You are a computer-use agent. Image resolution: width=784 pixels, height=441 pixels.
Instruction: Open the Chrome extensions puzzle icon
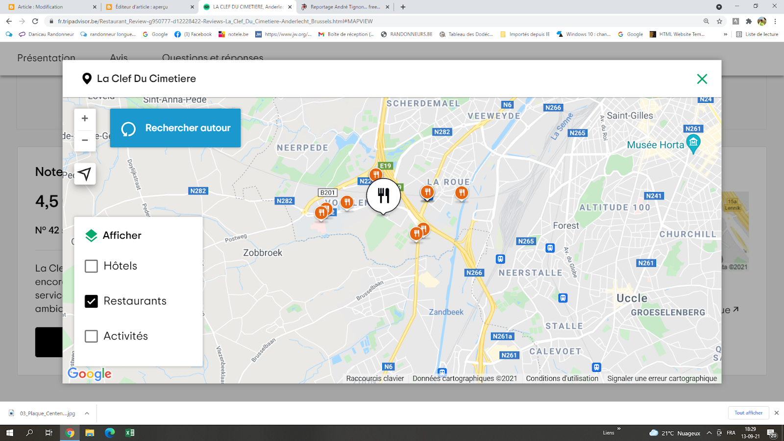coord(749,21)
